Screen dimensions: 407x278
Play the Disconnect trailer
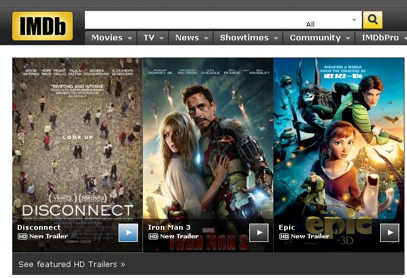pos(128,233)
